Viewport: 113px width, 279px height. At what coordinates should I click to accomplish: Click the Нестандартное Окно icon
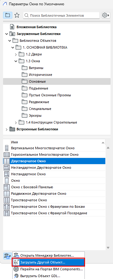coord(7,174)
